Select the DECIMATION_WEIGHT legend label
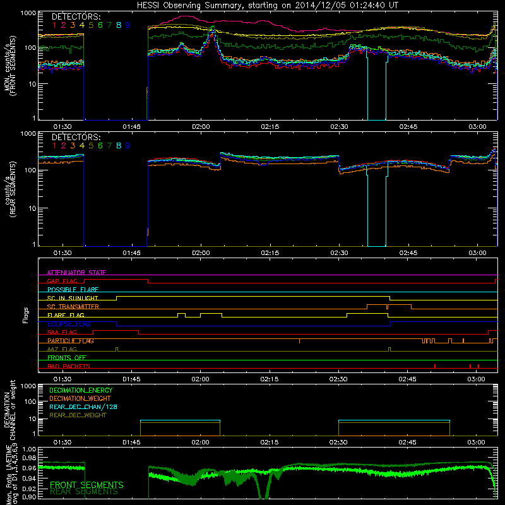The height and width of the screenshot is (505, 505). (x=80, y=398)
